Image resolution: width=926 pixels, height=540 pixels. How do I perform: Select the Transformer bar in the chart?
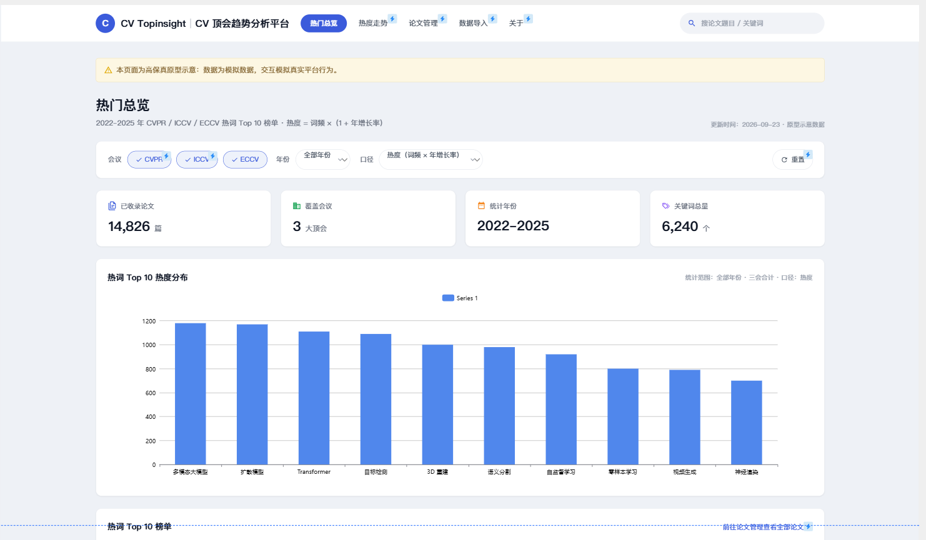pyautogui.click(x=314, y=398)
